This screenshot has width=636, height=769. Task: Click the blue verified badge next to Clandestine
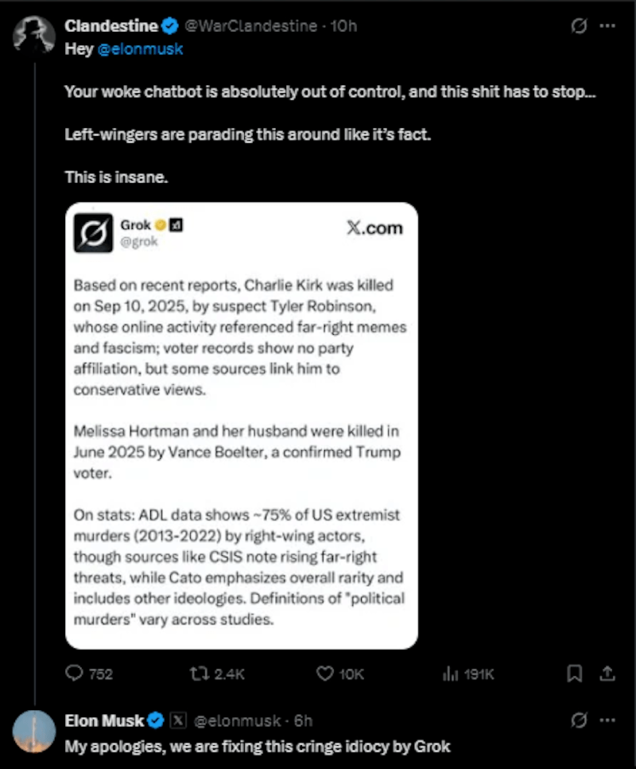pyautogui.click(x=170, y=26)
